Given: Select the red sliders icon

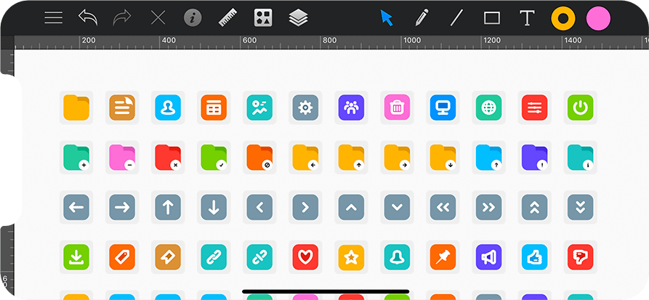Looking at the screenshot, I should point(535,108).
